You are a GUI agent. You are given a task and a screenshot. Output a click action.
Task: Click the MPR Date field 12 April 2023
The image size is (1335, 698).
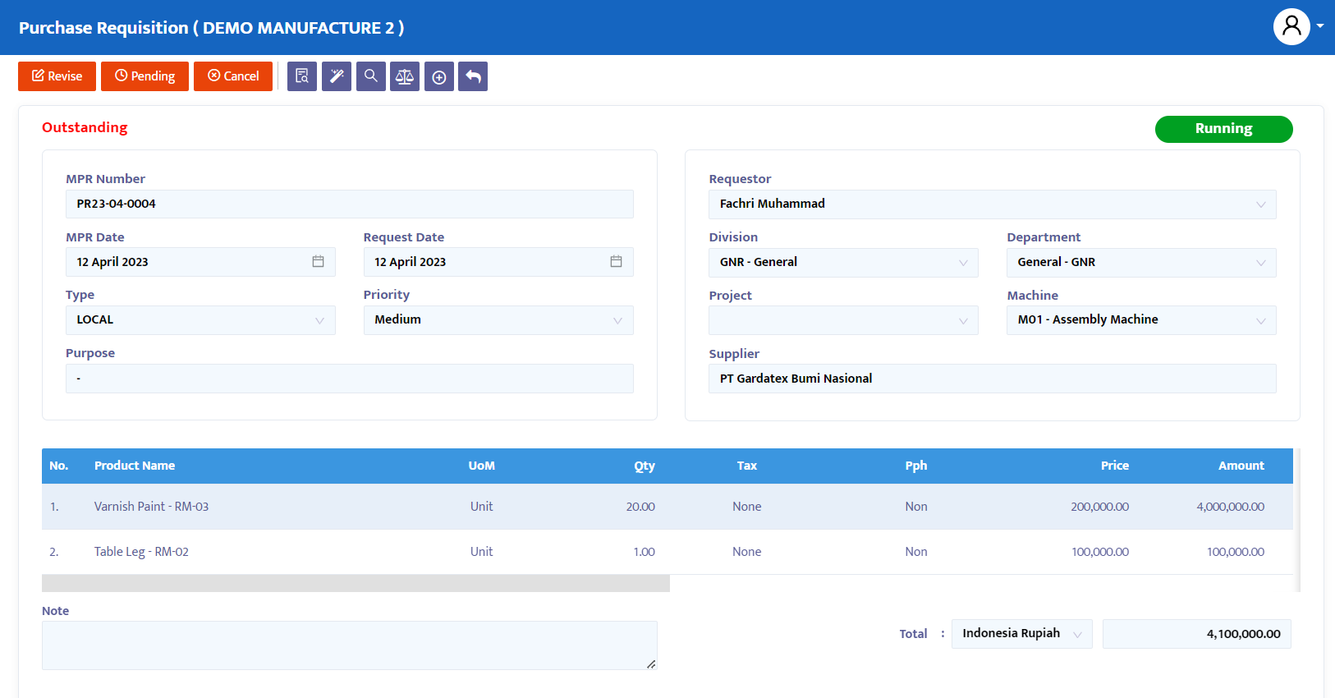click(x=200, y=262)
